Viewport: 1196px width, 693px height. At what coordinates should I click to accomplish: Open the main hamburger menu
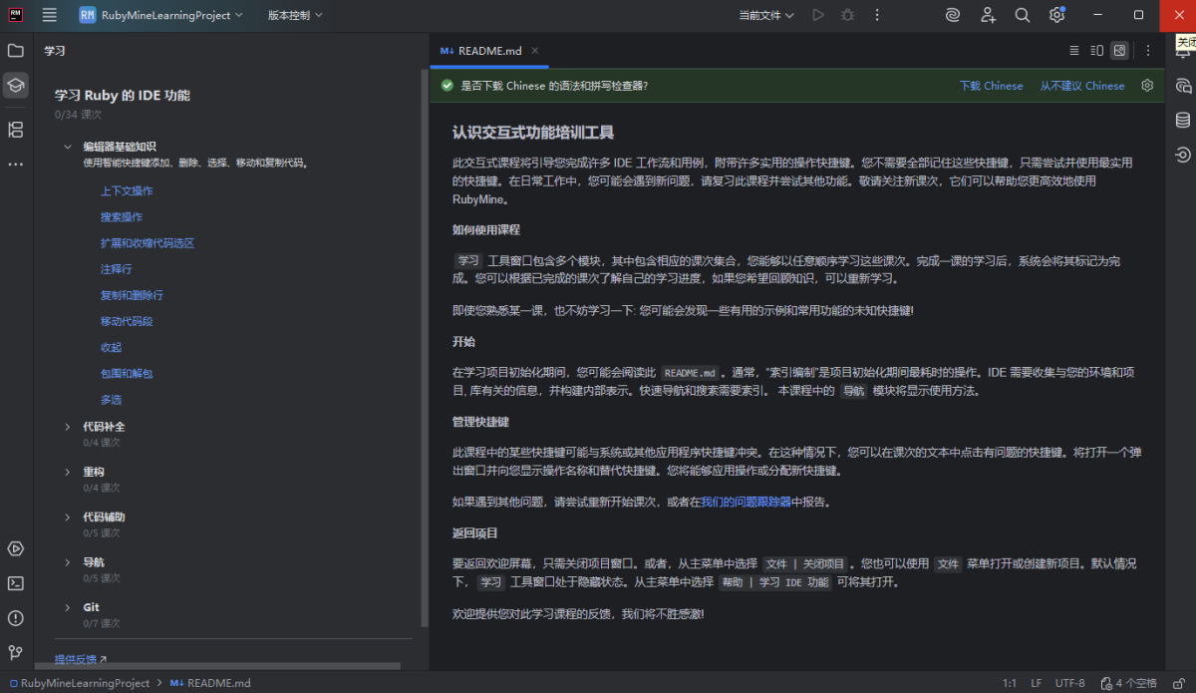point(49,15)
